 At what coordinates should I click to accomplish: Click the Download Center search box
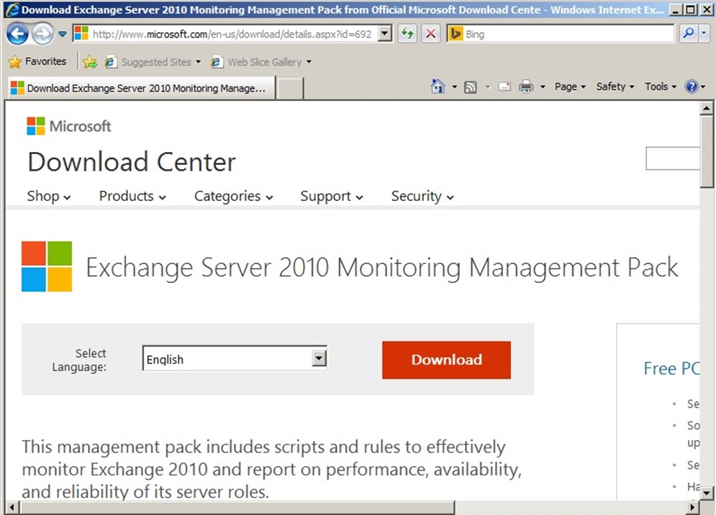point(672,158)
